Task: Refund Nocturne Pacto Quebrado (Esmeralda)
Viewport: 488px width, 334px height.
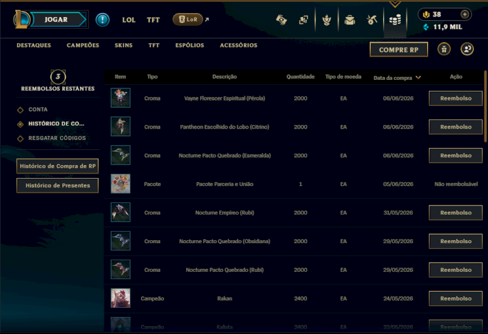Action: pos(456,155)
